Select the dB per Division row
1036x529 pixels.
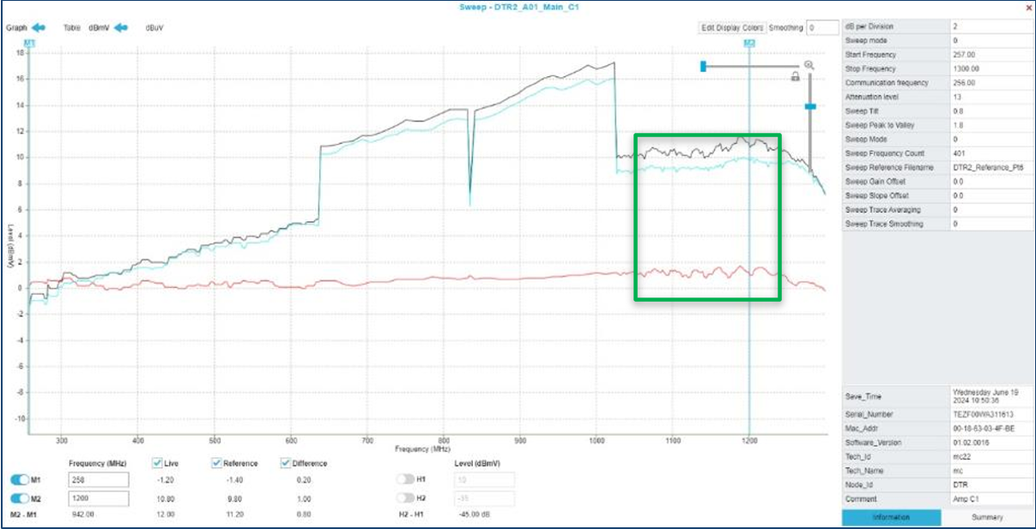pyautogui.click(x=936, y=27)
